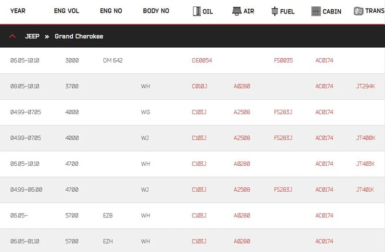This screenshot has height=252, width=385.
Task: Click the YEAR column header
Action: (18, 11)
